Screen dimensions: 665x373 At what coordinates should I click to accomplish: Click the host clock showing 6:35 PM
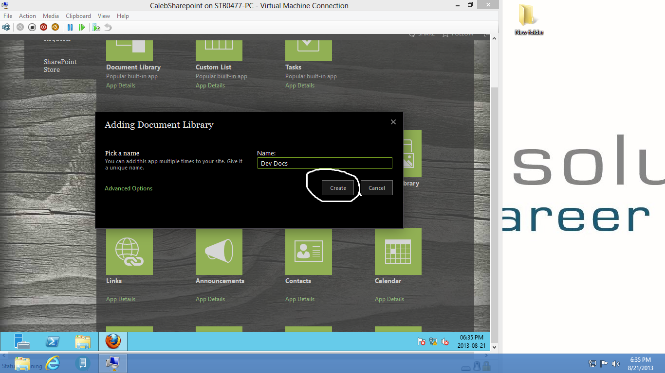pos(640,363)
